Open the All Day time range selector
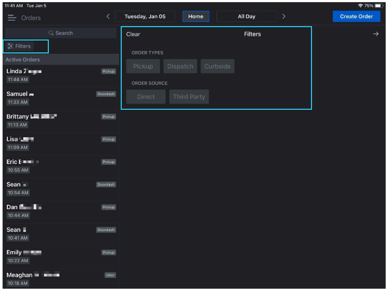Viewport: 387px width, 290px height. pyautogui.click(x=246, y=16)
